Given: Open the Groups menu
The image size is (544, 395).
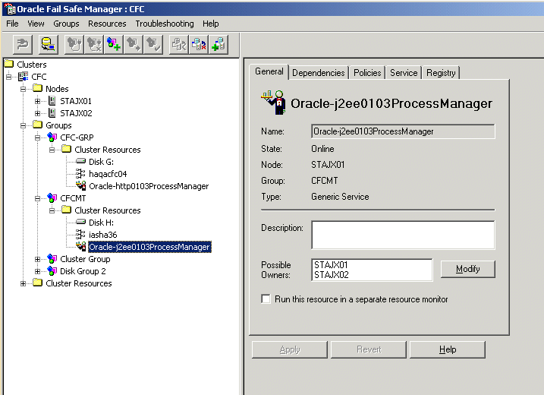Looking at the screenshot, I should (66, 24).
